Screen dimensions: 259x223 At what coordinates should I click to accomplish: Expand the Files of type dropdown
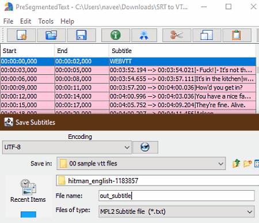coord(250,212)
